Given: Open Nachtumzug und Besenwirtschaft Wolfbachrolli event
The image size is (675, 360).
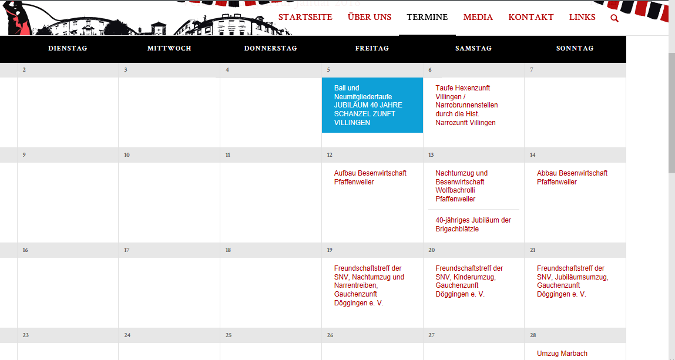Looking at the screenshot, I should [x=462, y=186].
